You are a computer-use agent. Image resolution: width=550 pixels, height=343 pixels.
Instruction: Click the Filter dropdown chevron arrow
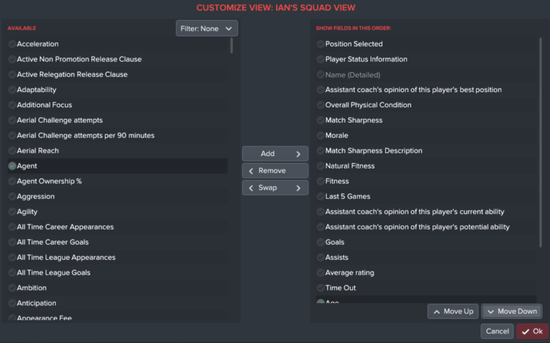229,29
